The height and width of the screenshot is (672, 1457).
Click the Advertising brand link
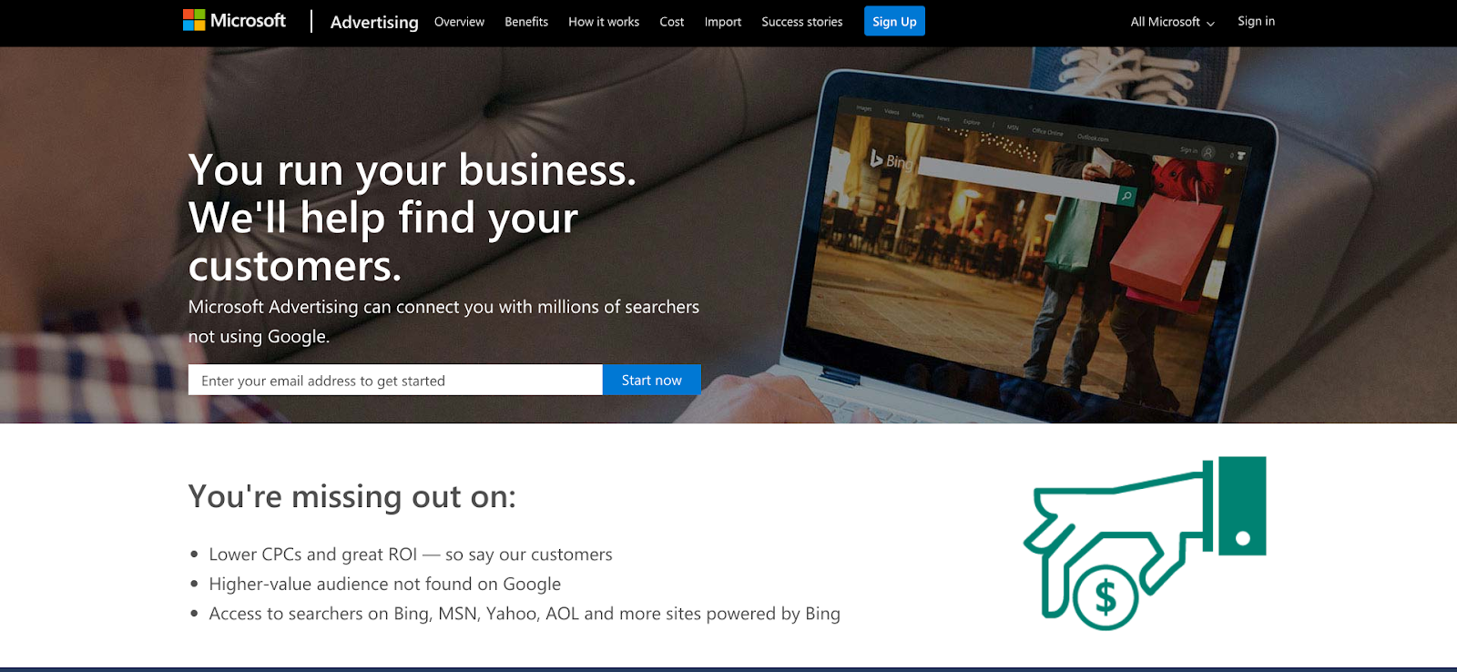coord(374,22)
